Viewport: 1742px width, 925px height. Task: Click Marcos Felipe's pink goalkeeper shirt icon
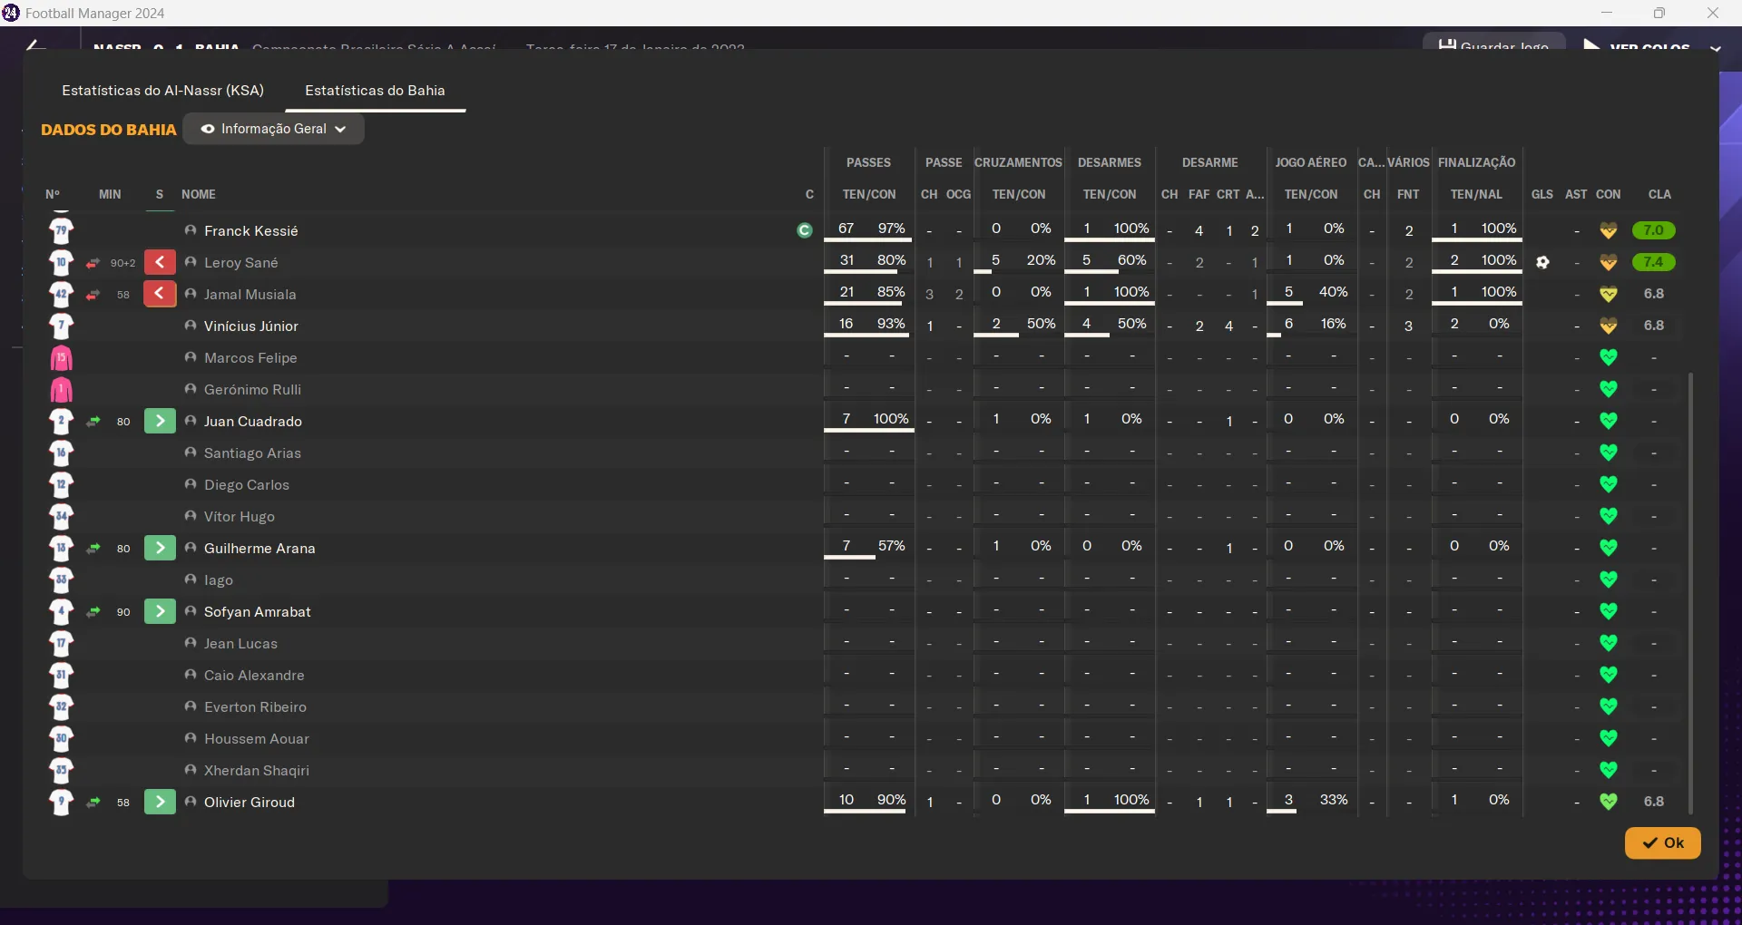62,357
